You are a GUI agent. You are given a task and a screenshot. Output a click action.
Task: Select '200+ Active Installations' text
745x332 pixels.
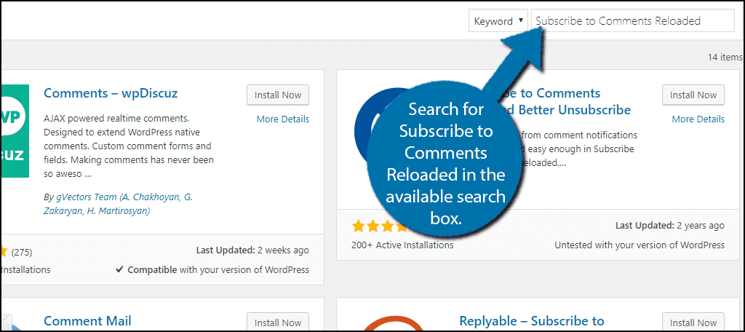[x=402, y=245]
